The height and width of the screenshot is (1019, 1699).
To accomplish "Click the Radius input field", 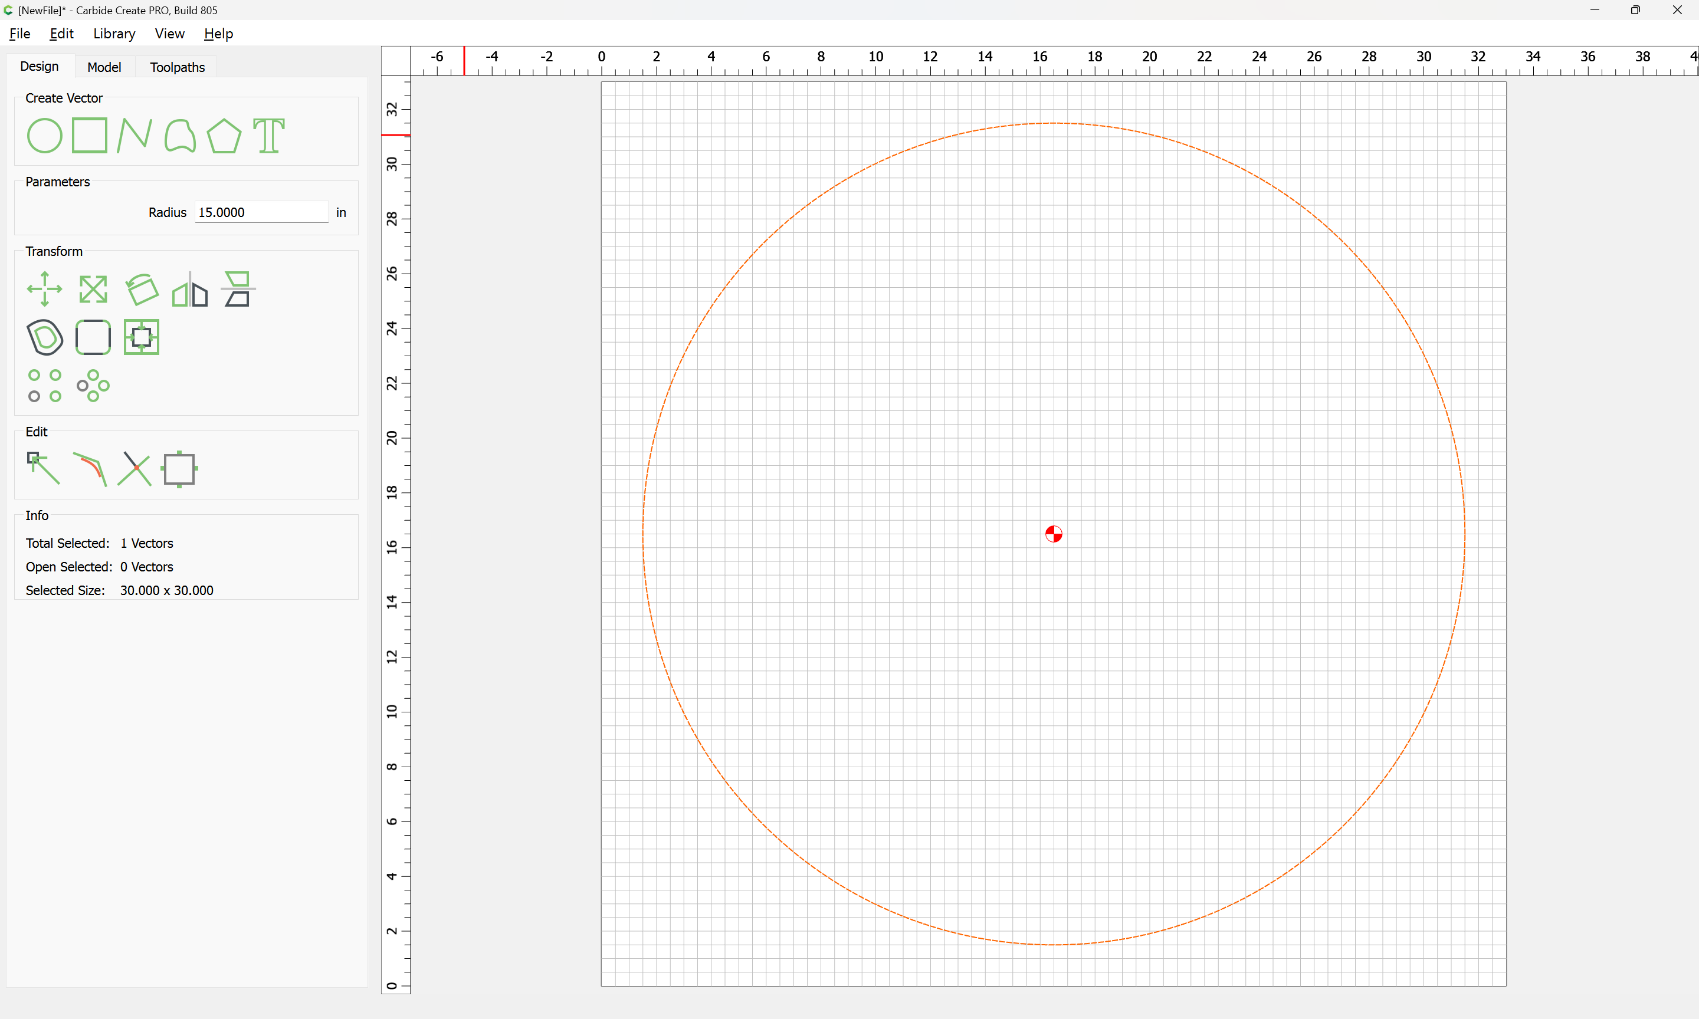I will 262,212.
